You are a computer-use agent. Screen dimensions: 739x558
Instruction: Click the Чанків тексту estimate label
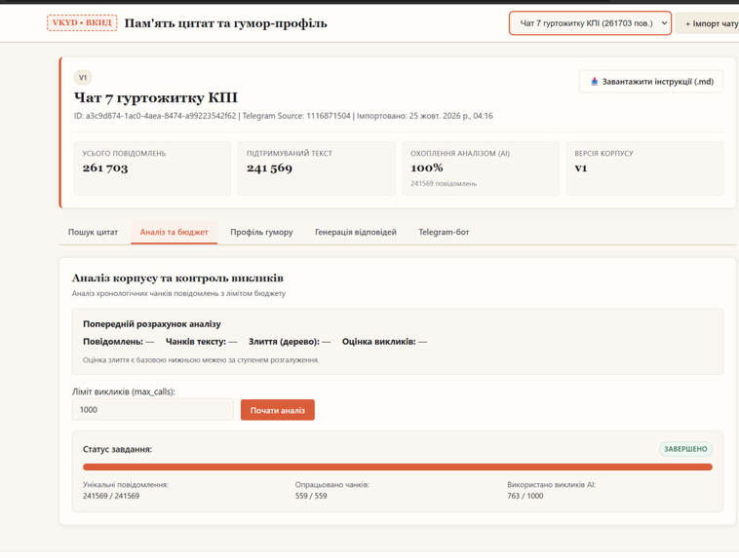click(196, 342)
